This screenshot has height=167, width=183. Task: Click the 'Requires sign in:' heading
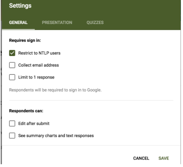tap(25, 40)
